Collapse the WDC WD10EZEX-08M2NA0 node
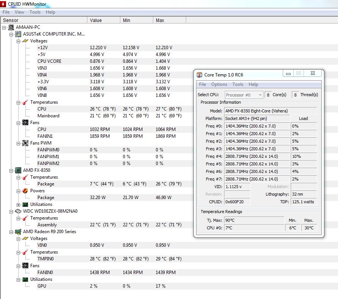Screen dimensions: 338x299 (x=11, y=212)
